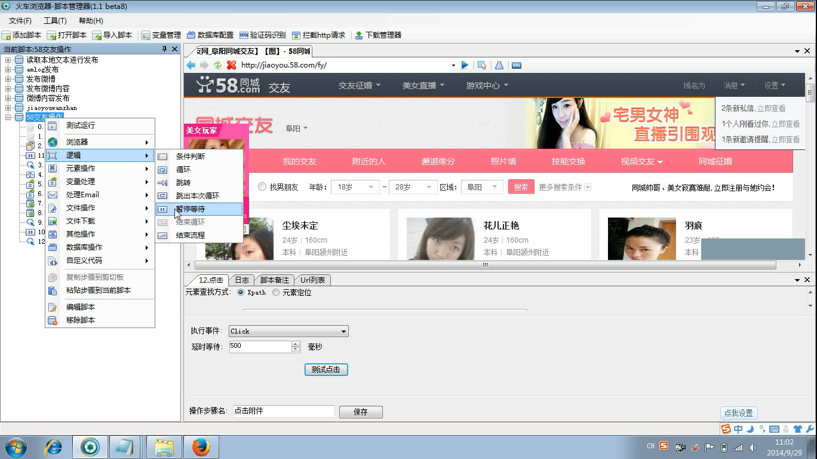
Task: Increase the 延时等待 spinner value
Action: pyautogui.click(x=296, y=344)
